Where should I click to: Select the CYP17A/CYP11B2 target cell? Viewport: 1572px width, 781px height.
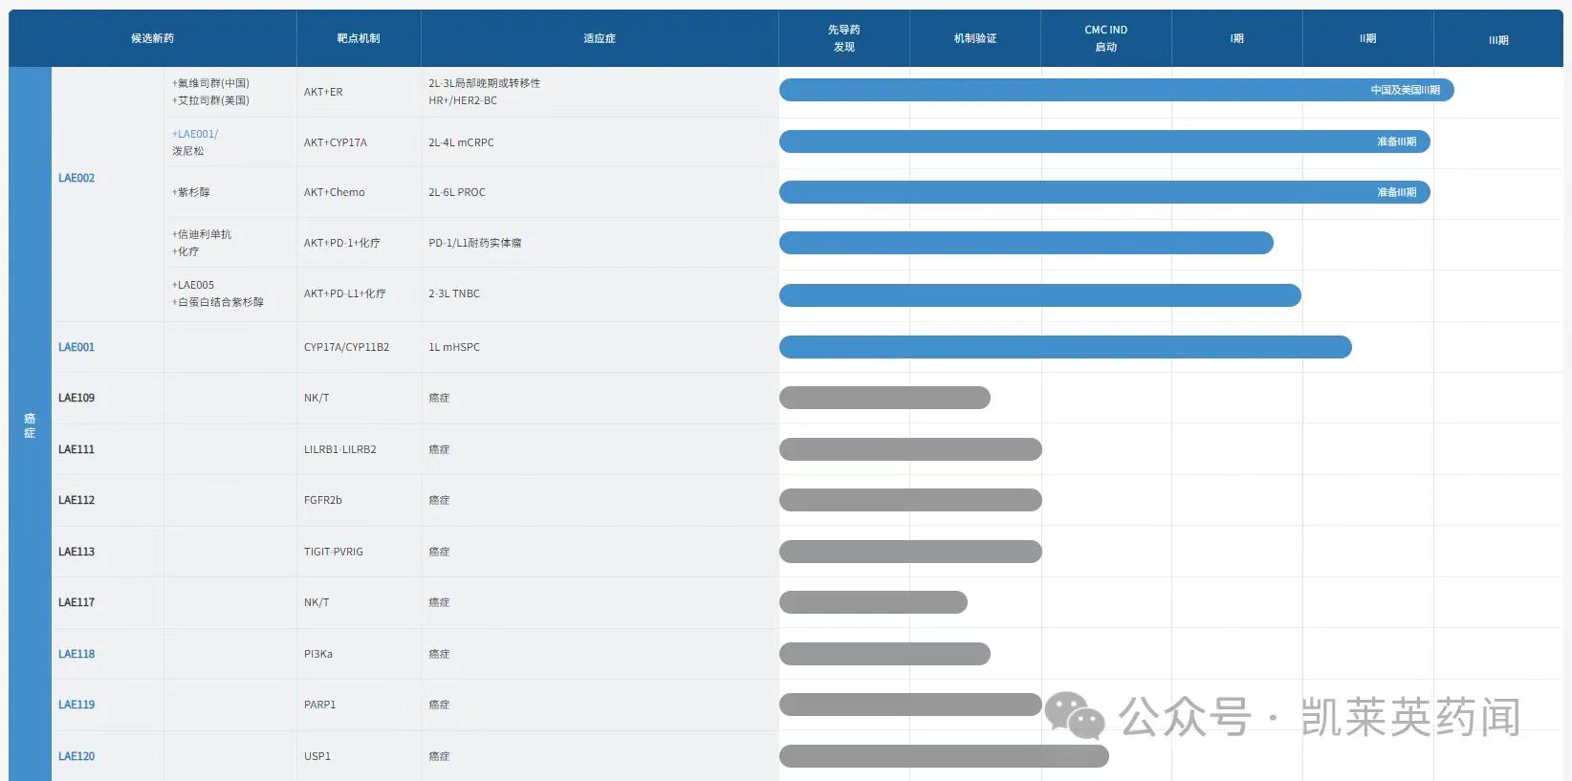click(x=347, y=347)
